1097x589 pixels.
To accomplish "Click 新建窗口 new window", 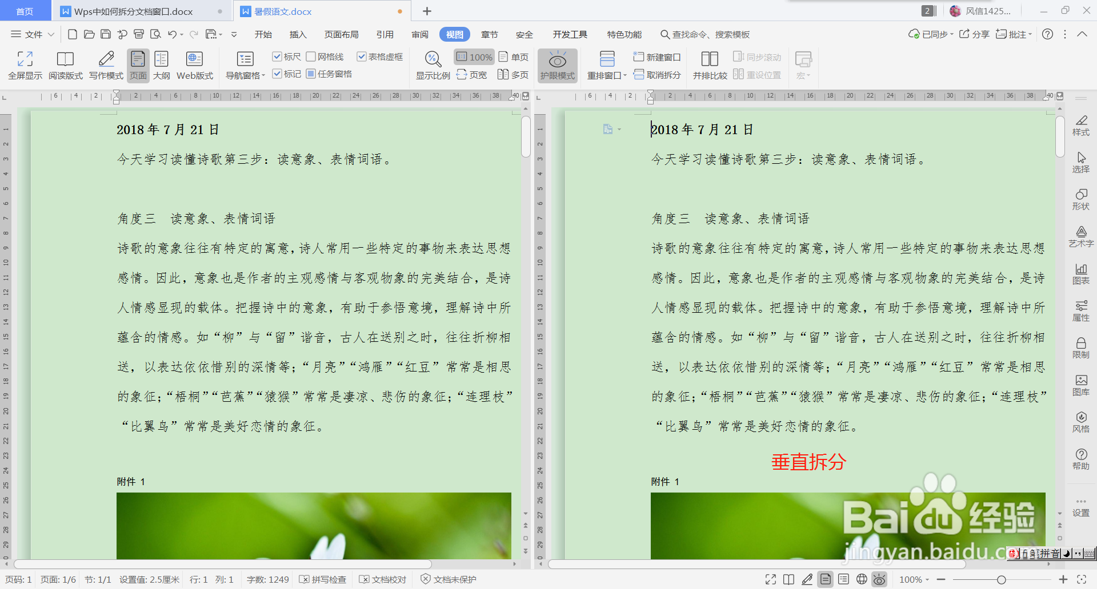I will pos(657,57).
